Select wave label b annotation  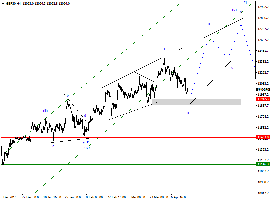pyautogui.click(x=68, y=95)
